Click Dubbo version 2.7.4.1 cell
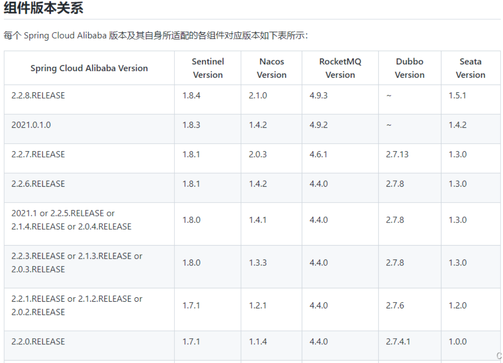This screenshot has width=503, height=363. (398, 341)
